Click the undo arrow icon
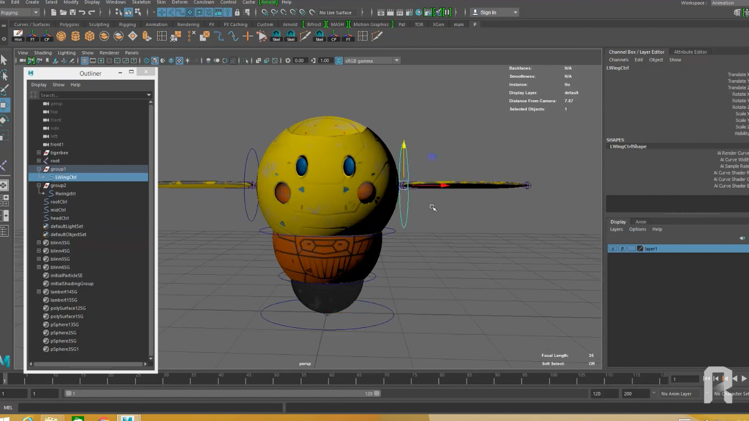The width and height of the screenshot is (749, 421). click(x=82, y=13)
